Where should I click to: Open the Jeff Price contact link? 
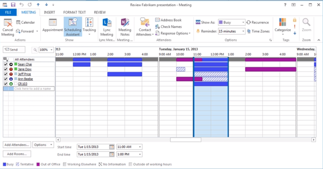point(24,74)
